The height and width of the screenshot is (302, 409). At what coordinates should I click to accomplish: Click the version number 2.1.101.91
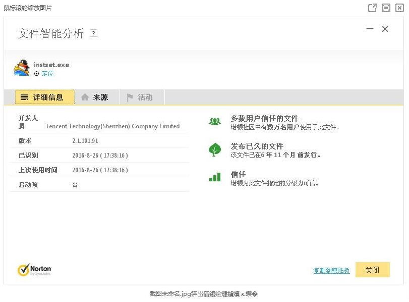pos(85,141)
